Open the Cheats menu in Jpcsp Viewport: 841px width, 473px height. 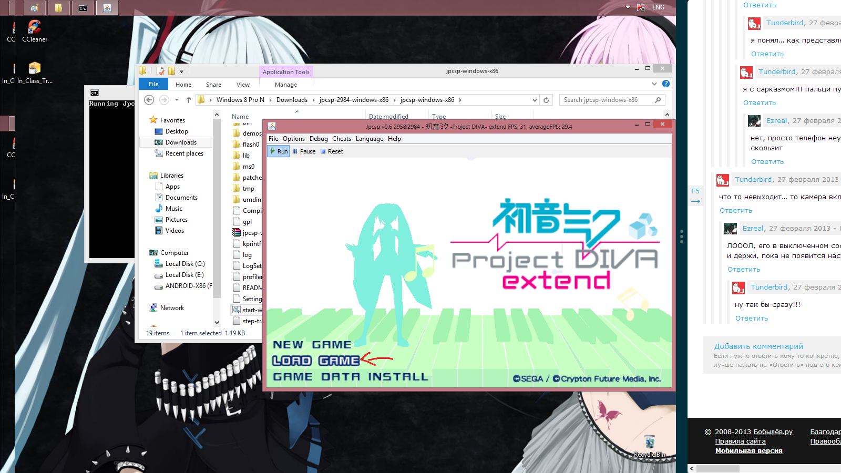pyautogui.click(x=342, y=139)
